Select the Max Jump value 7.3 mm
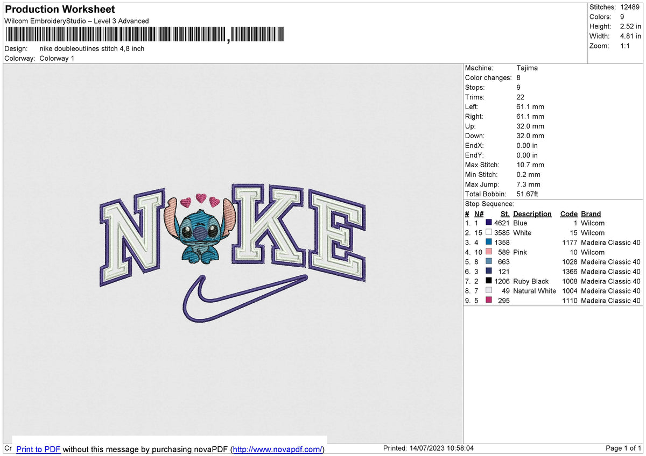Image resolution: width=646 pixels, height=456 pixels. point(528,184)
